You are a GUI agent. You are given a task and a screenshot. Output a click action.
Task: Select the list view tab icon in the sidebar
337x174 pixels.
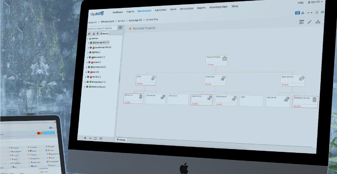click(89, 34)
